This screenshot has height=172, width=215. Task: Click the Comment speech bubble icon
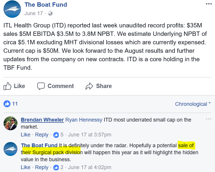click(x=41, y=86)
